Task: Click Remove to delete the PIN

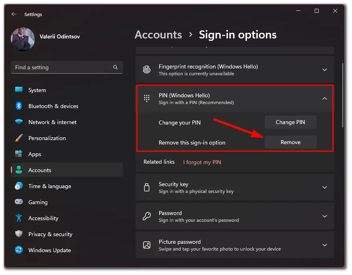Action: [x=291, y=142]
